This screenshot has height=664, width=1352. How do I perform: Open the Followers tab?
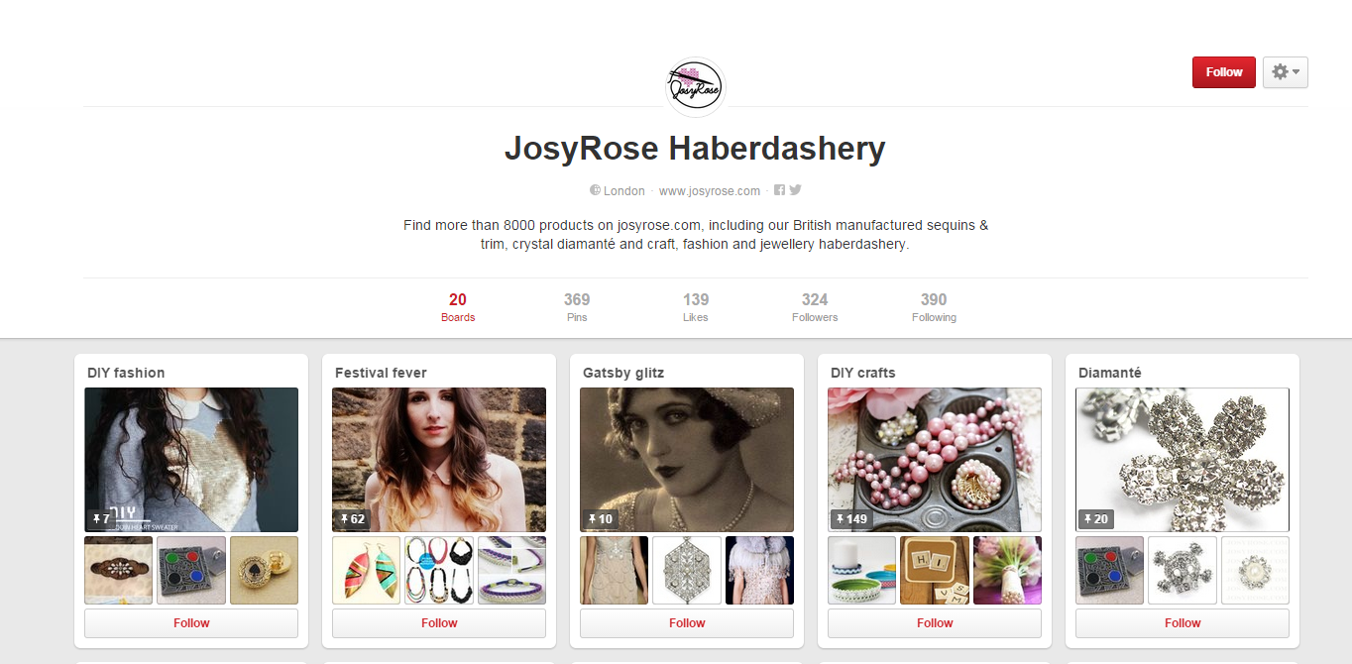[815, 307]
